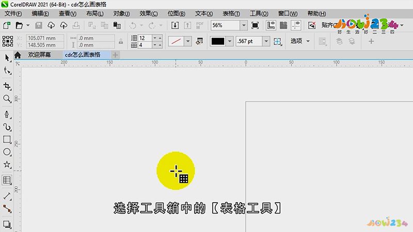The width and height of the screenshot is (413, 232).
Task: Open the 窗口(W) menu
Action: pyautogui.click(x=288, y=13)
